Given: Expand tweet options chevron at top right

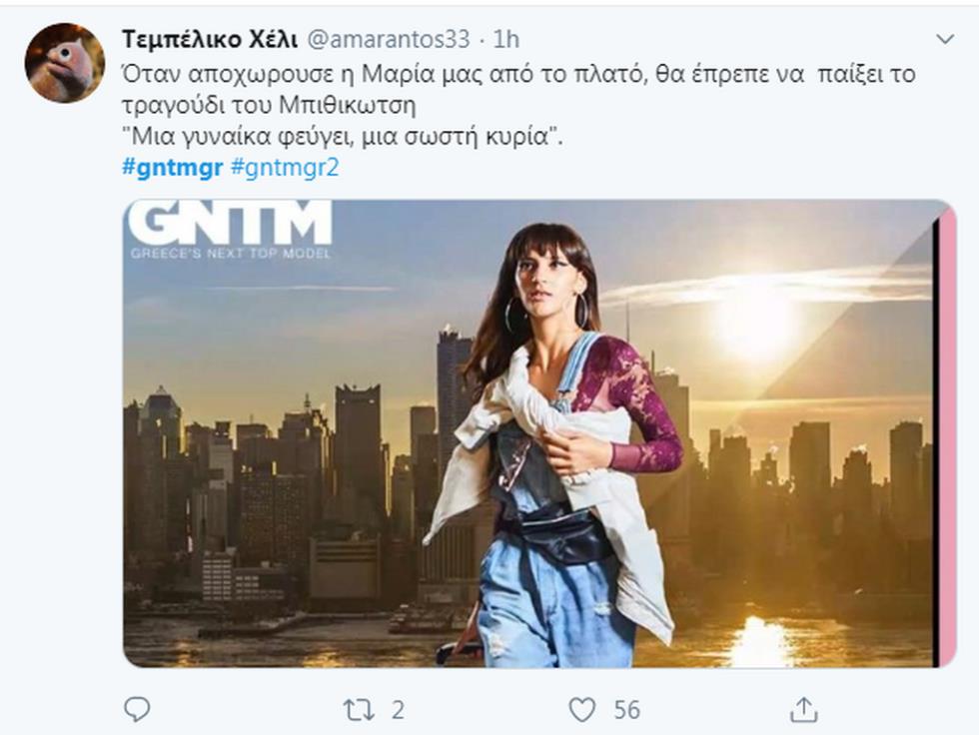Looking at the screenshot, I should [945, 39].
